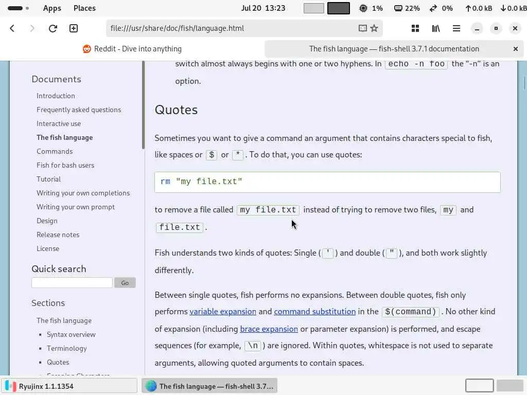Click the Documents sidebar heading

tap(57, 79)
